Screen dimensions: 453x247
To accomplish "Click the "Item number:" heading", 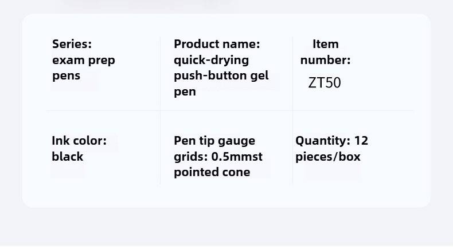I will click(326, 52).
